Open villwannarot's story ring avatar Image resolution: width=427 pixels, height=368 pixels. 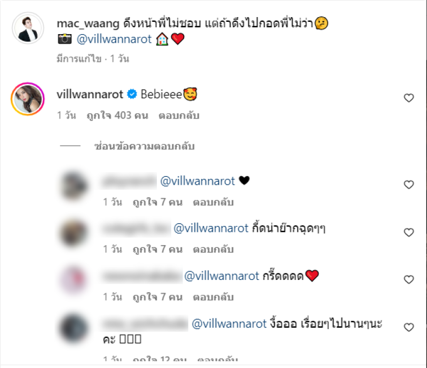click(x=28, y=99)
